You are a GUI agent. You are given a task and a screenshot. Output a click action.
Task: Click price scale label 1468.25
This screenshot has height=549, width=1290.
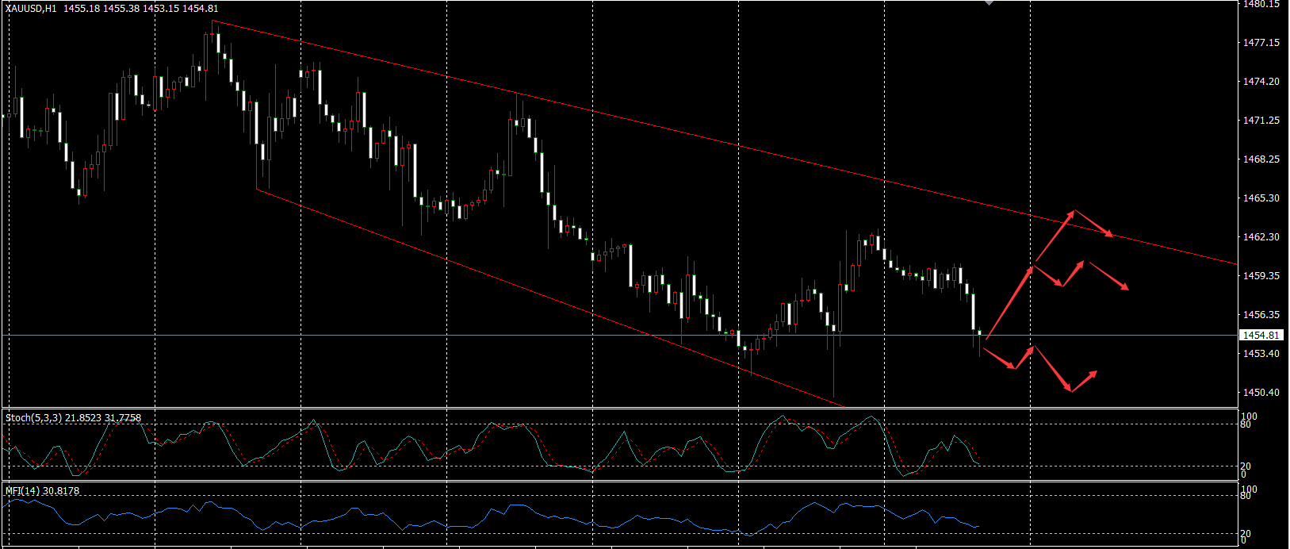1261,159
